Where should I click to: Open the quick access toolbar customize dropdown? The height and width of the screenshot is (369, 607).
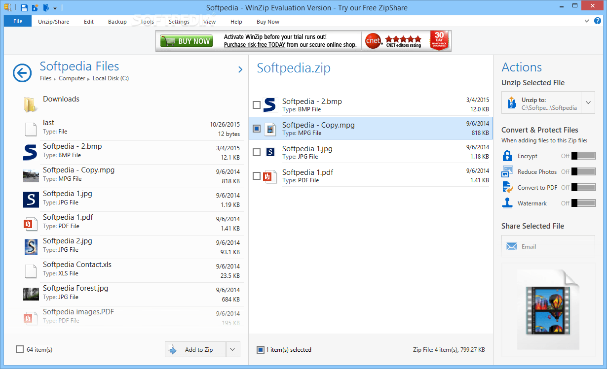(55, 7)
